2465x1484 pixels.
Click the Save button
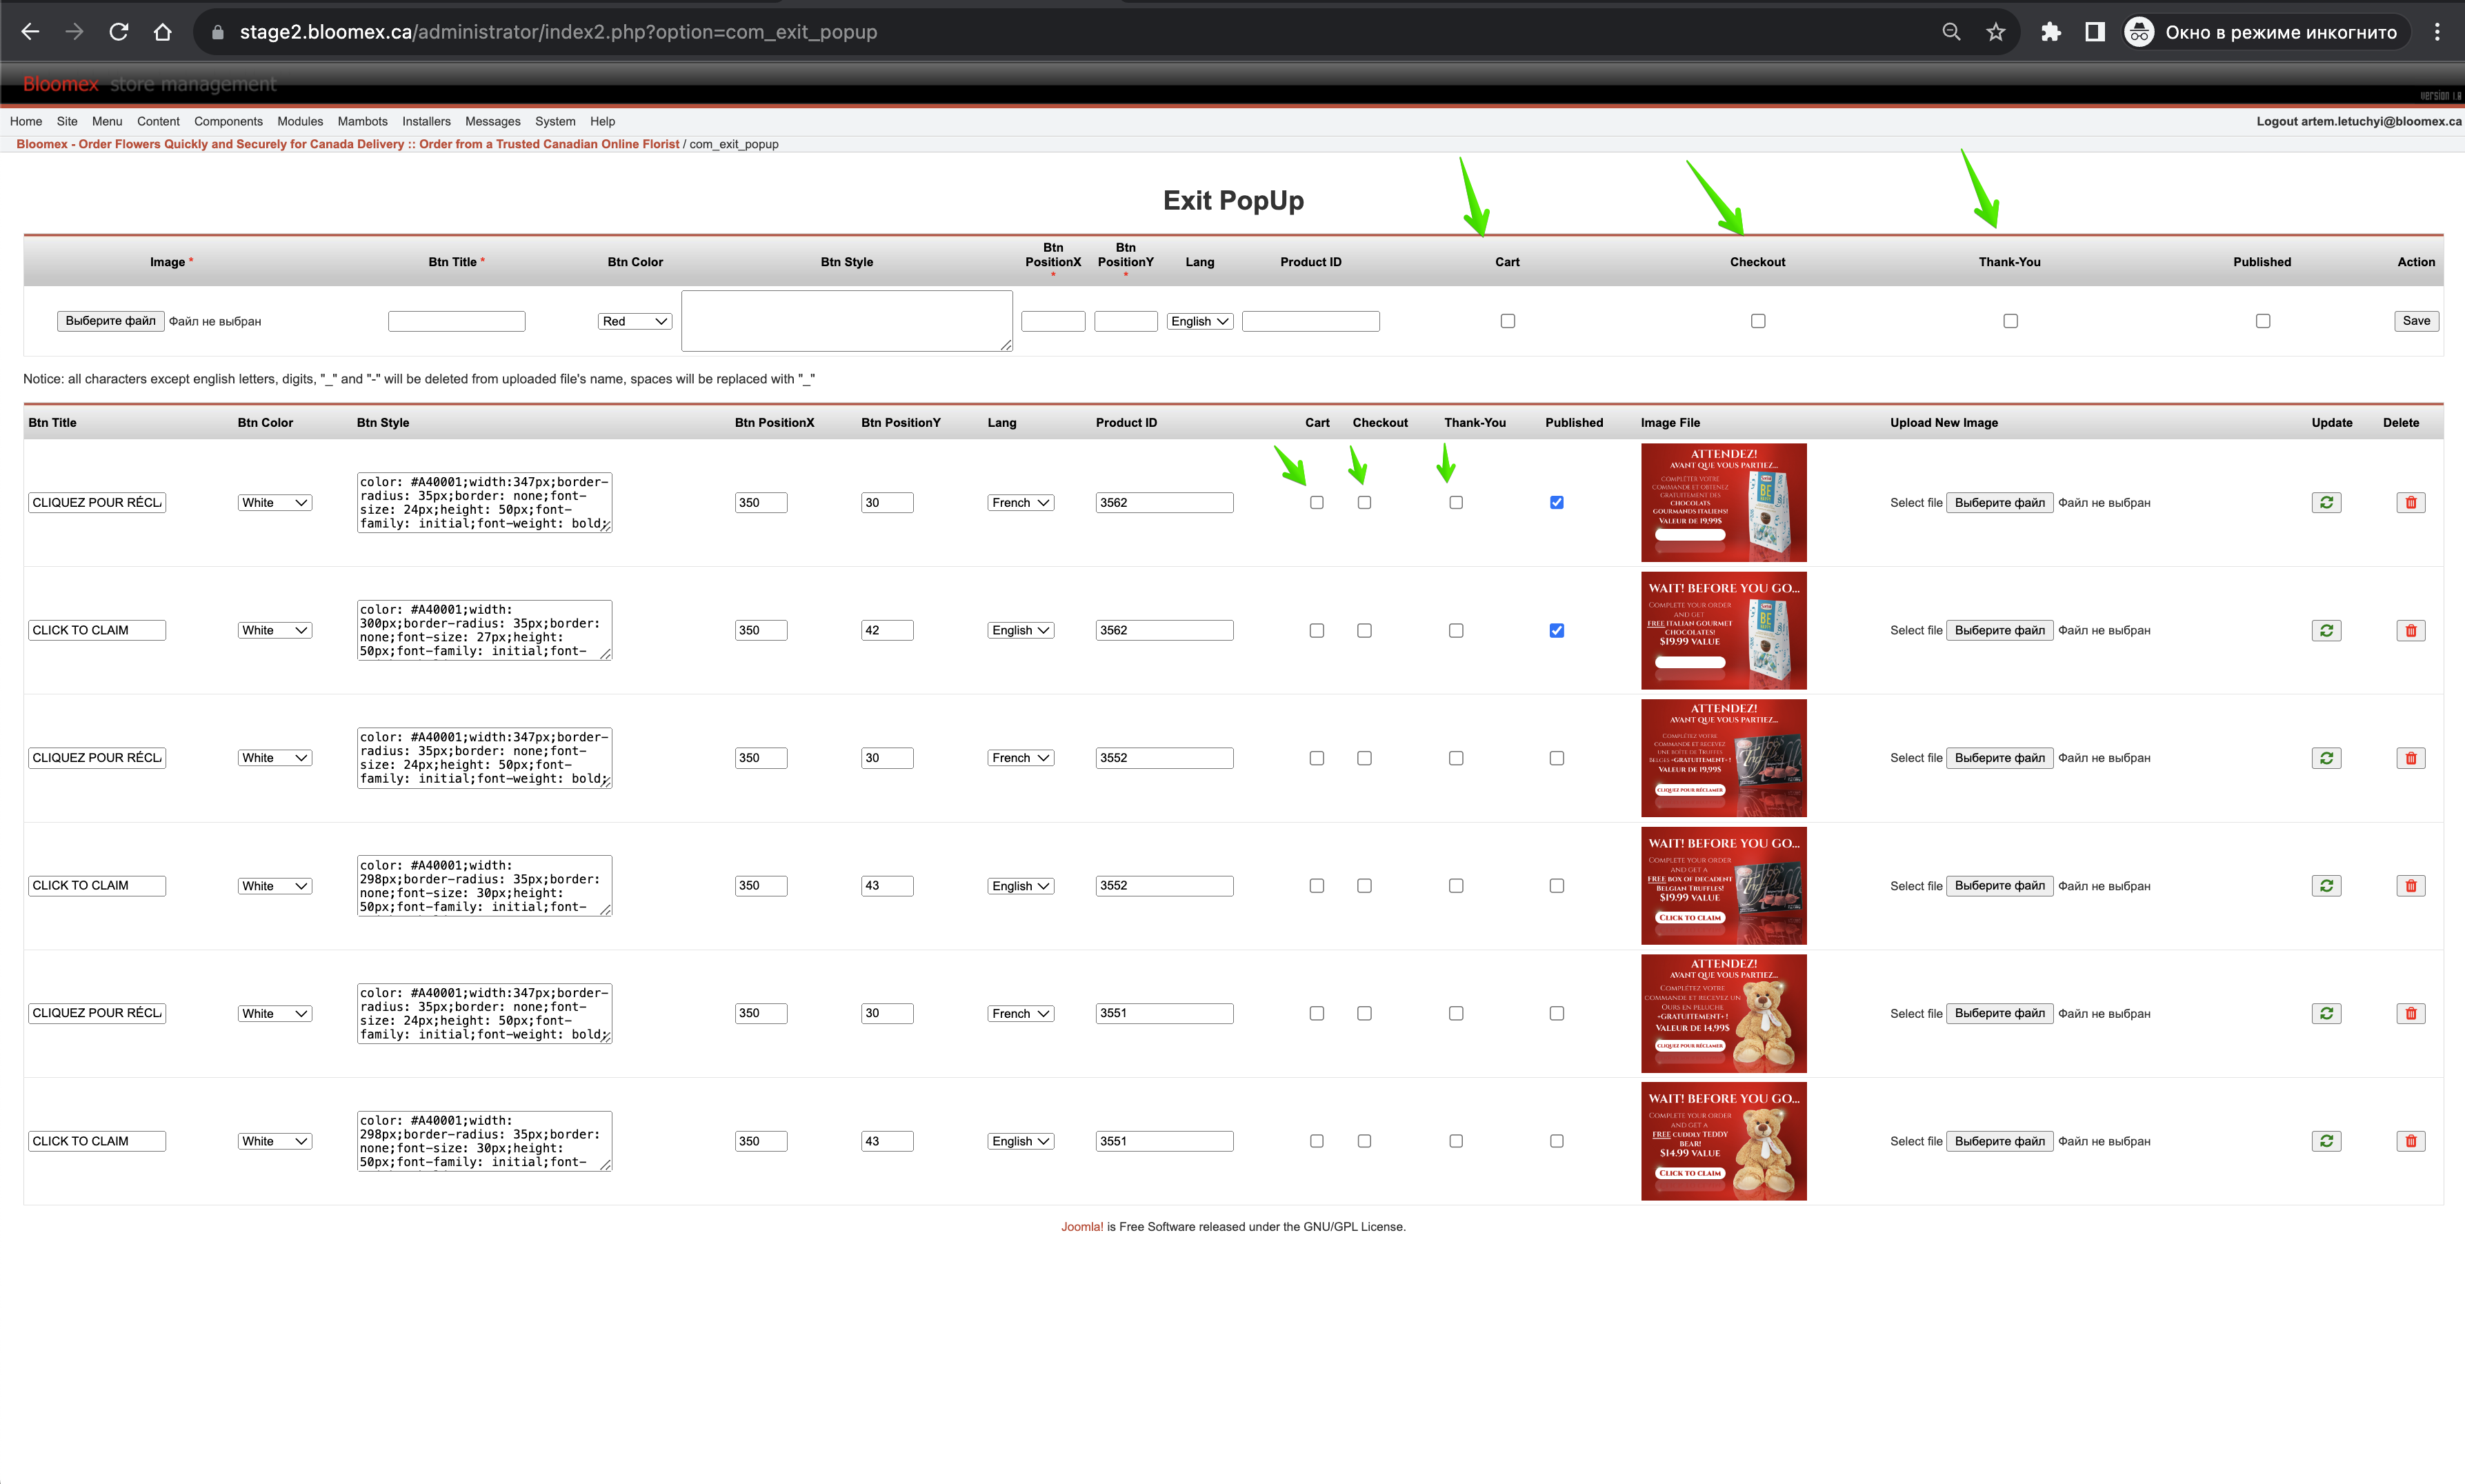click(x=2416, y=321)
